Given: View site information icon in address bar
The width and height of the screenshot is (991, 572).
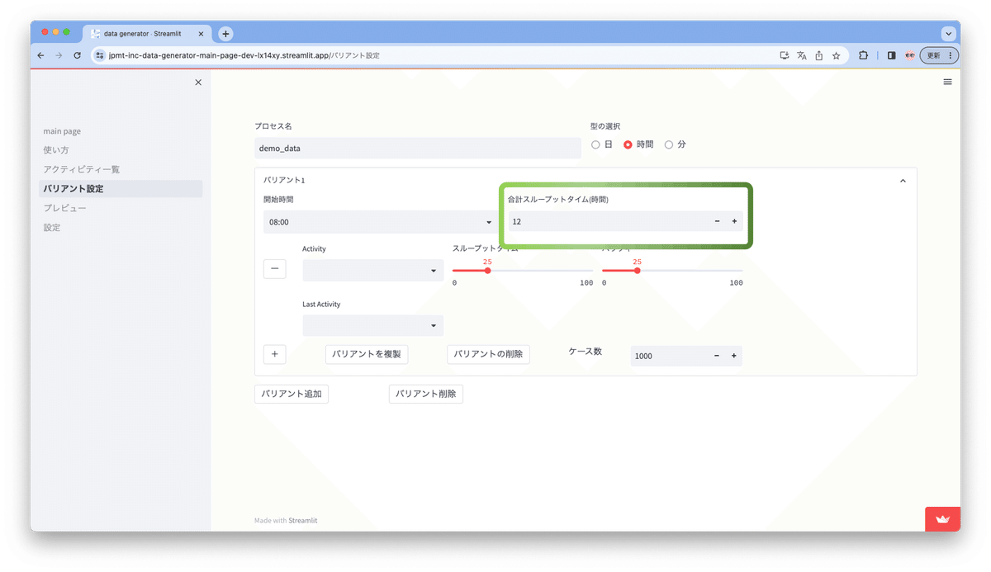Looking at the screenshot, I should tap(100, 55).
